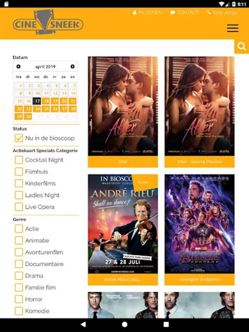
Task: Open the Avengers Endgame poster
Action: [x=200, y=224]
